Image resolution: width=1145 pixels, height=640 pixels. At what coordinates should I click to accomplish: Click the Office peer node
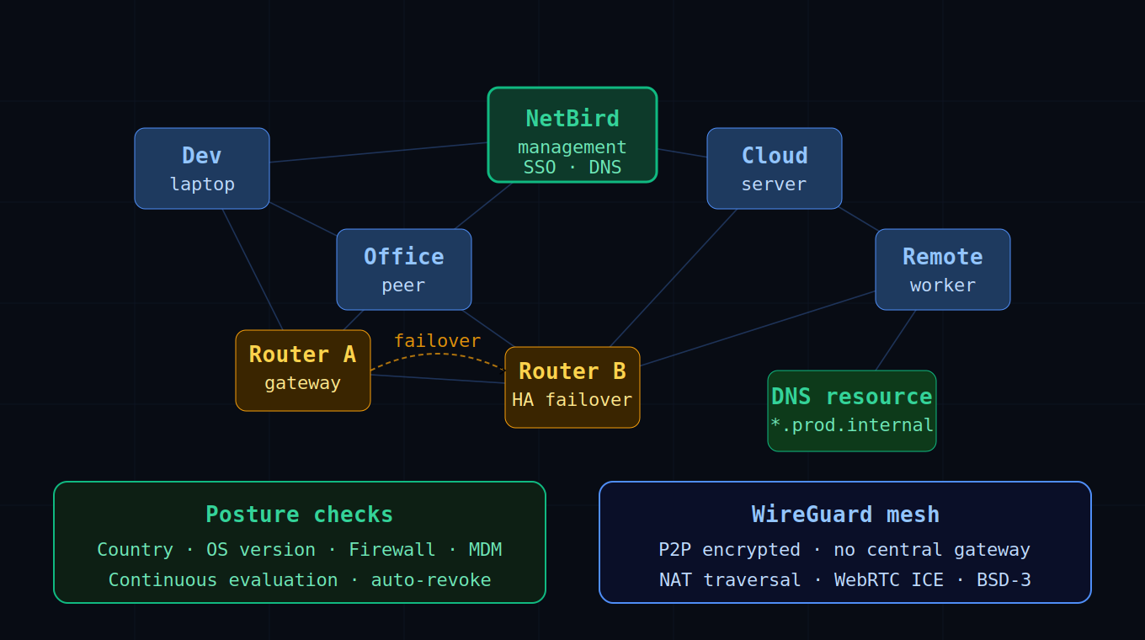pyautogui.click(x=404, y=269)
